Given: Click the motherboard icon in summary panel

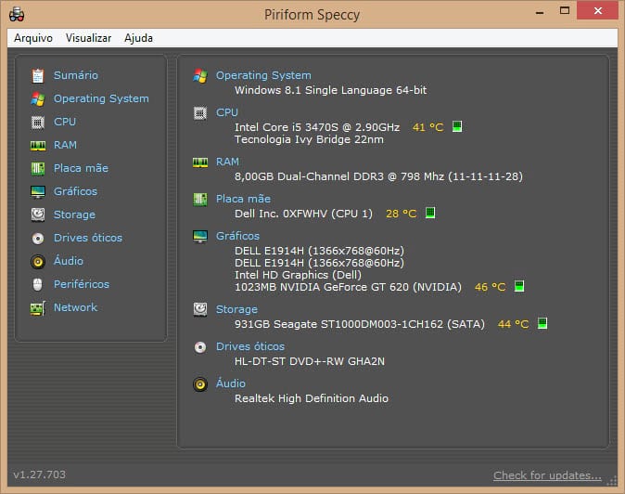Looking at the screenshot, I should (x=200, y=199).
